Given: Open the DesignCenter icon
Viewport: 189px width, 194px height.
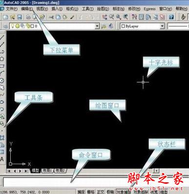Looking at the screenshot, I should (141, 17).
